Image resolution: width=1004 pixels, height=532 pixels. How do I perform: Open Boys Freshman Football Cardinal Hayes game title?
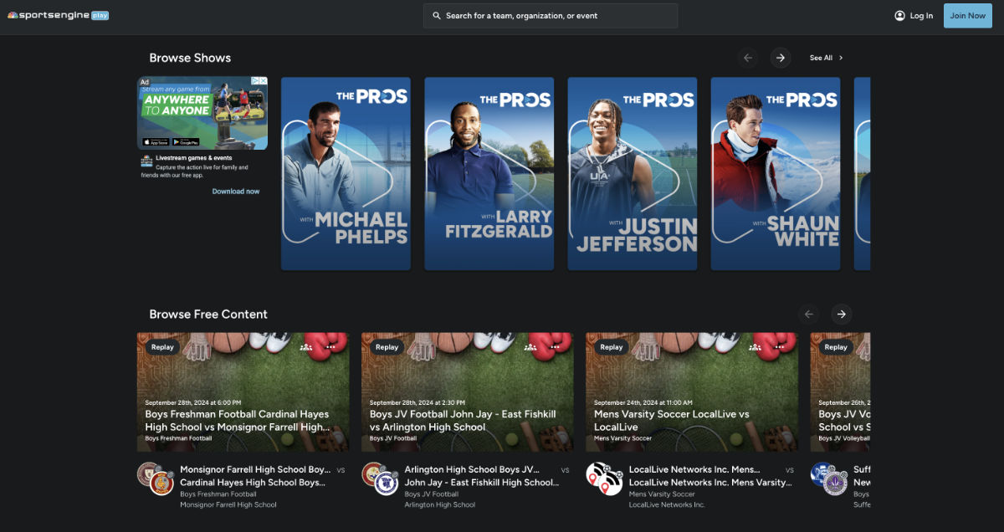pyautogui.click(x=238, y=421)
